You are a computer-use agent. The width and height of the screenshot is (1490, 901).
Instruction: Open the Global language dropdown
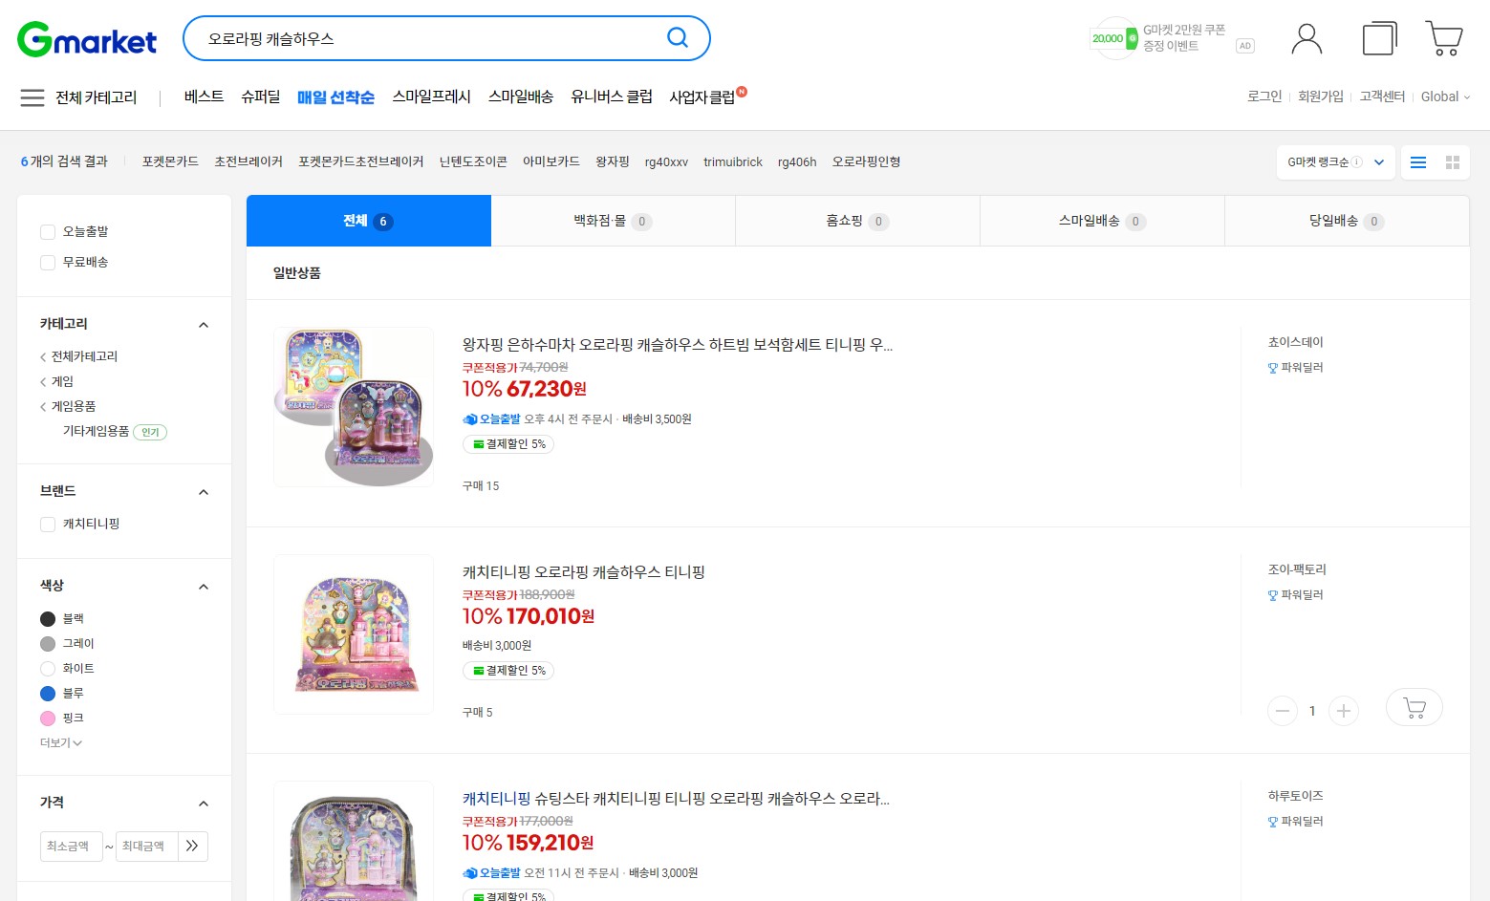1445,97
